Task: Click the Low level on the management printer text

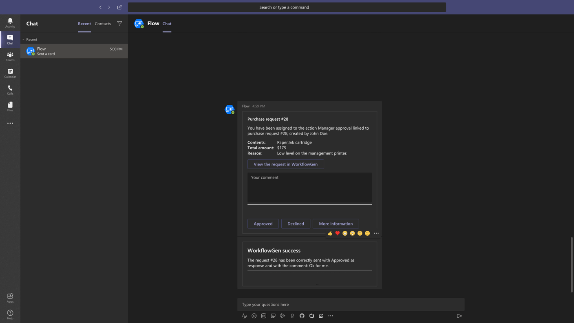Action: (312, 153)
